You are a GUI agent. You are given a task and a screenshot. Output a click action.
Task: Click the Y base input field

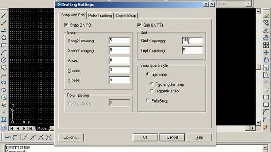coord(119,80)
